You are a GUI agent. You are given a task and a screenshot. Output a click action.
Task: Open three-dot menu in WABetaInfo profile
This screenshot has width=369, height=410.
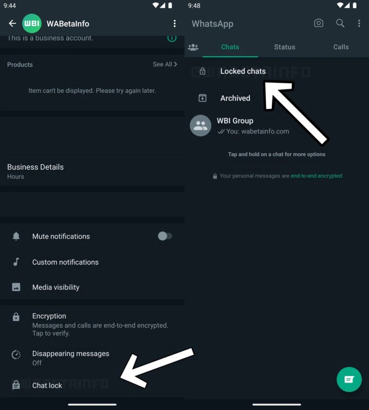[x=174, y=24]
